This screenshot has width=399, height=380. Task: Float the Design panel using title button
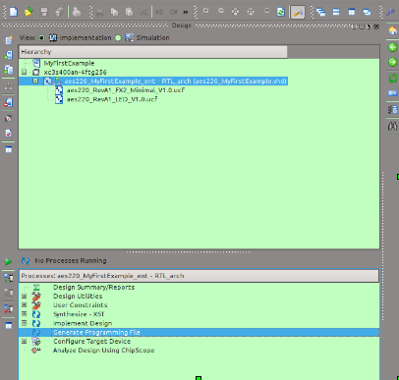[370, 27]
